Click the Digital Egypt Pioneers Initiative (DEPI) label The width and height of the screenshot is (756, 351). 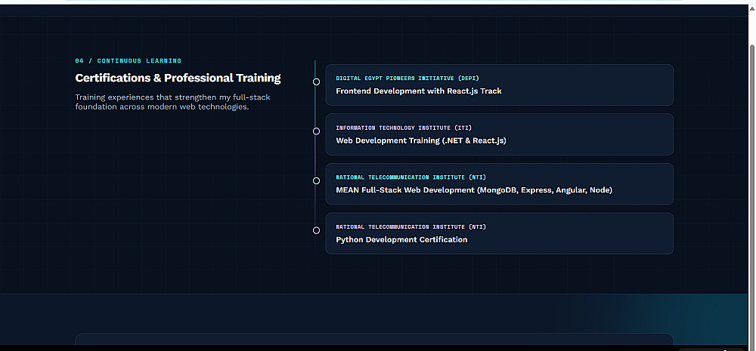pos(407,78)
